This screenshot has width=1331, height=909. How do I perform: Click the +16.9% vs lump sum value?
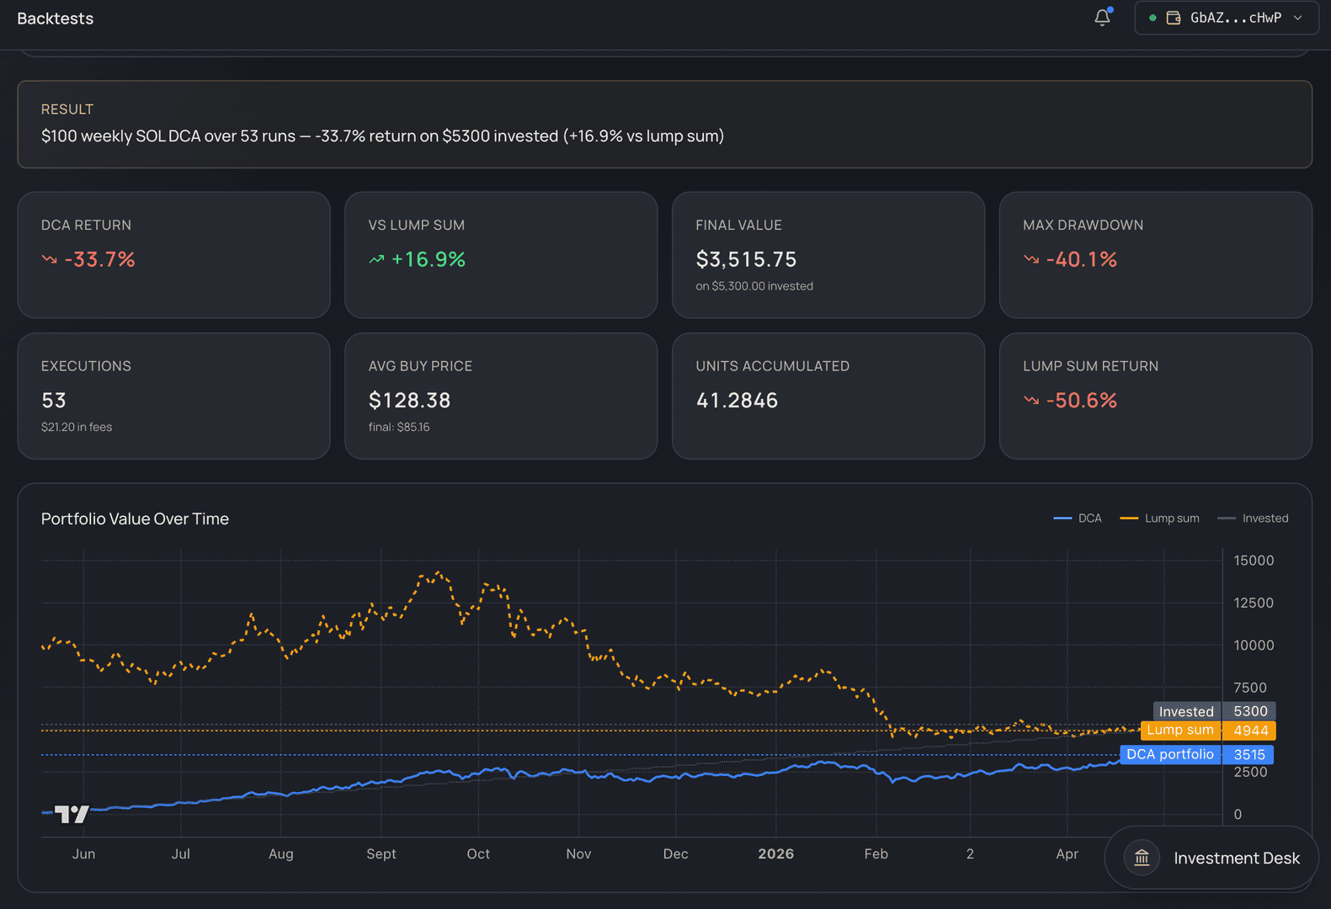click(x=428, y=259)
